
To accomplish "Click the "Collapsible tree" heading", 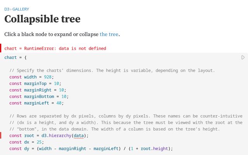I will coord(42,19).
